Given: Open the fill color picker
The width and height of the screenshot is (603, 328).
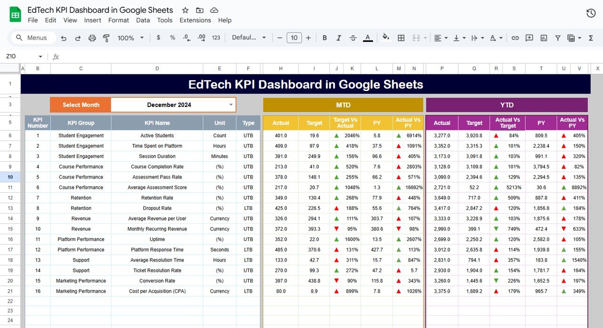Looking at the screenshot, I should 386,38.
